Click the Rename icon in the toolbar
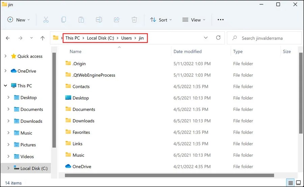Screen dimensions: 304x187 (x=99, y=20)
